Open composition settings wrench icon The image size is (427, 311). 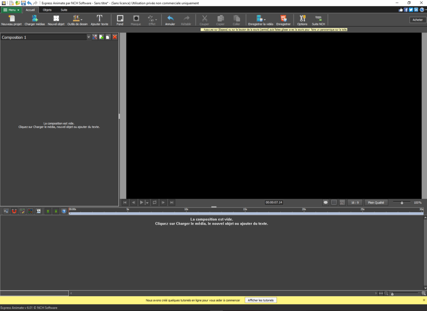click(95, 37)
